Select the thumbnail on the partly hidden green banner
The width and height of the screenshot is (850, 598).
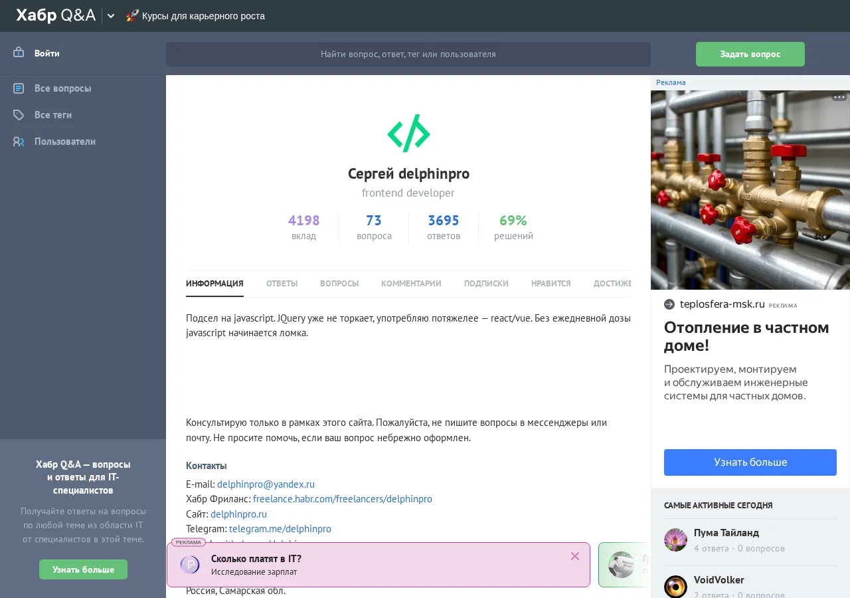pyautogui.click(x=622, y=565)
